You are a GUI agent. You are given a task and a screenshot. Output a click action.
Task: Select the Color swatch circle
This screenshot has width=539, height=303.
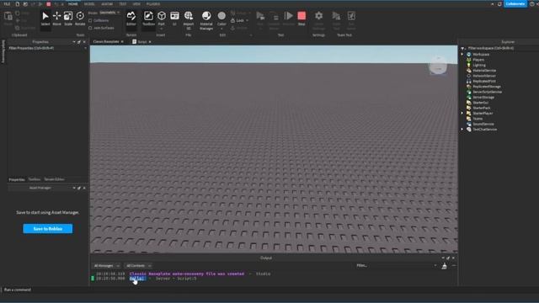pos(221,16)
